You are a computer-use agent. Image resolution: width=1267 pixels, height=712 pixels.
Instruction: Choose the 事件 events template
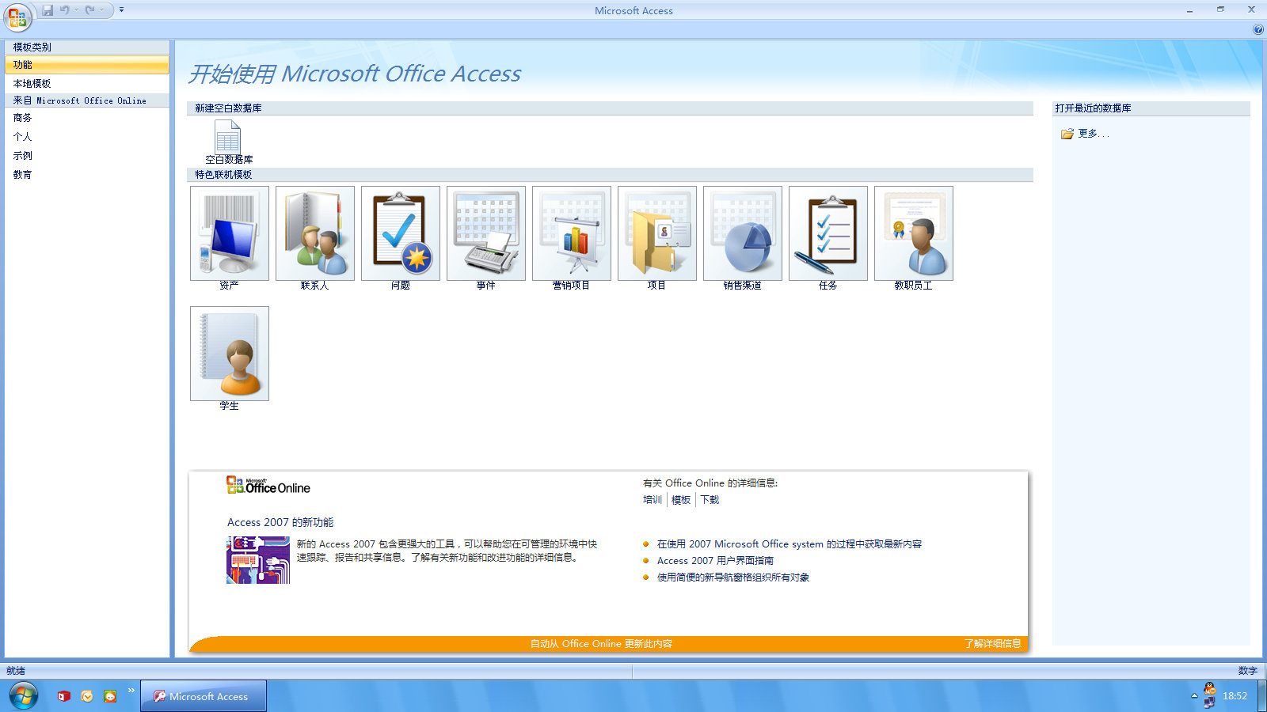coord(486,238)
